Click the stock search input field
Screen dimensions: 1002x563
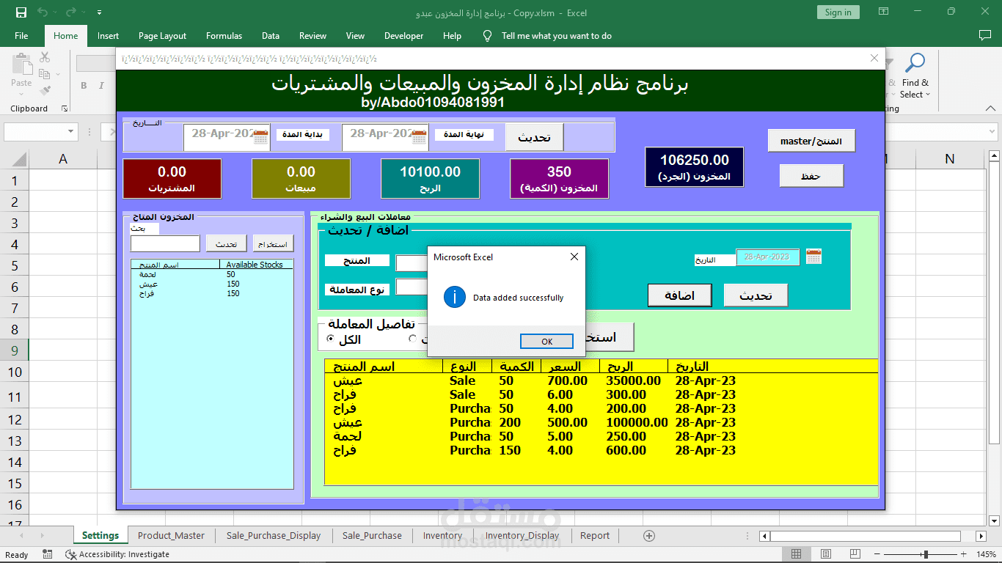pos(165,243)
